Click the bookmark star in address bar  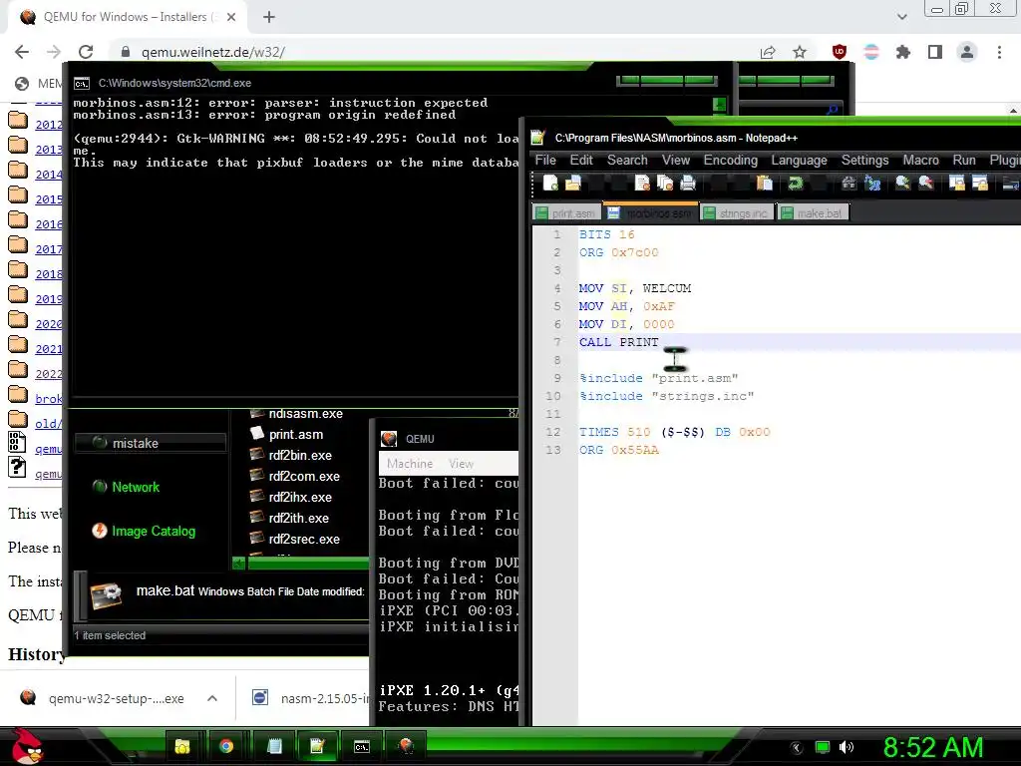[800, 52]
